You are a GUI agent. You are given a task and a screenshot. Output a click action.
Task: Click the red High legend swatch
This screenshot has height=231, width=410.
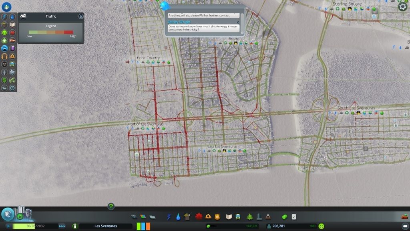[x=68, y=32]
